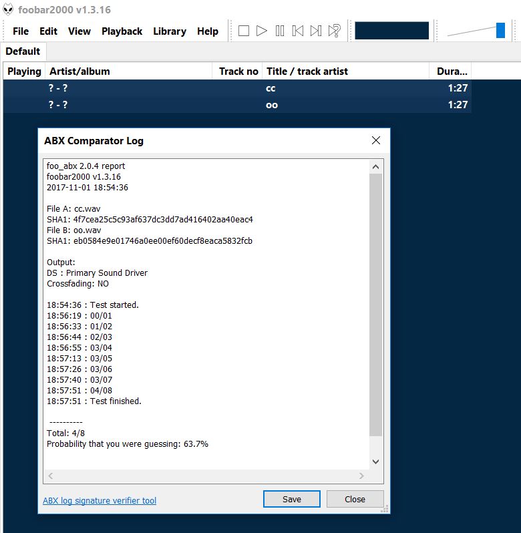Click the log's scroll down arrow
This screenshot has width=521, height=533.
point(375,462)
